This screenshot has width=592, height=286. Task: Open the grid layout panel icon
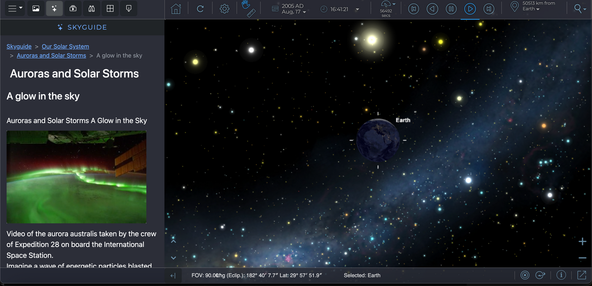(x=110, y=9)
